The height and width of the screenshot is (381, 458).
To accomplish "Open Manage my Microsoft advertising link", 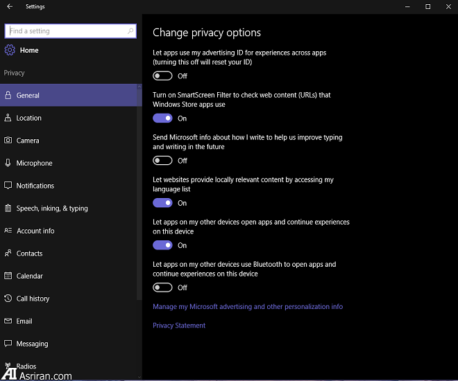I will coord(247,306).
